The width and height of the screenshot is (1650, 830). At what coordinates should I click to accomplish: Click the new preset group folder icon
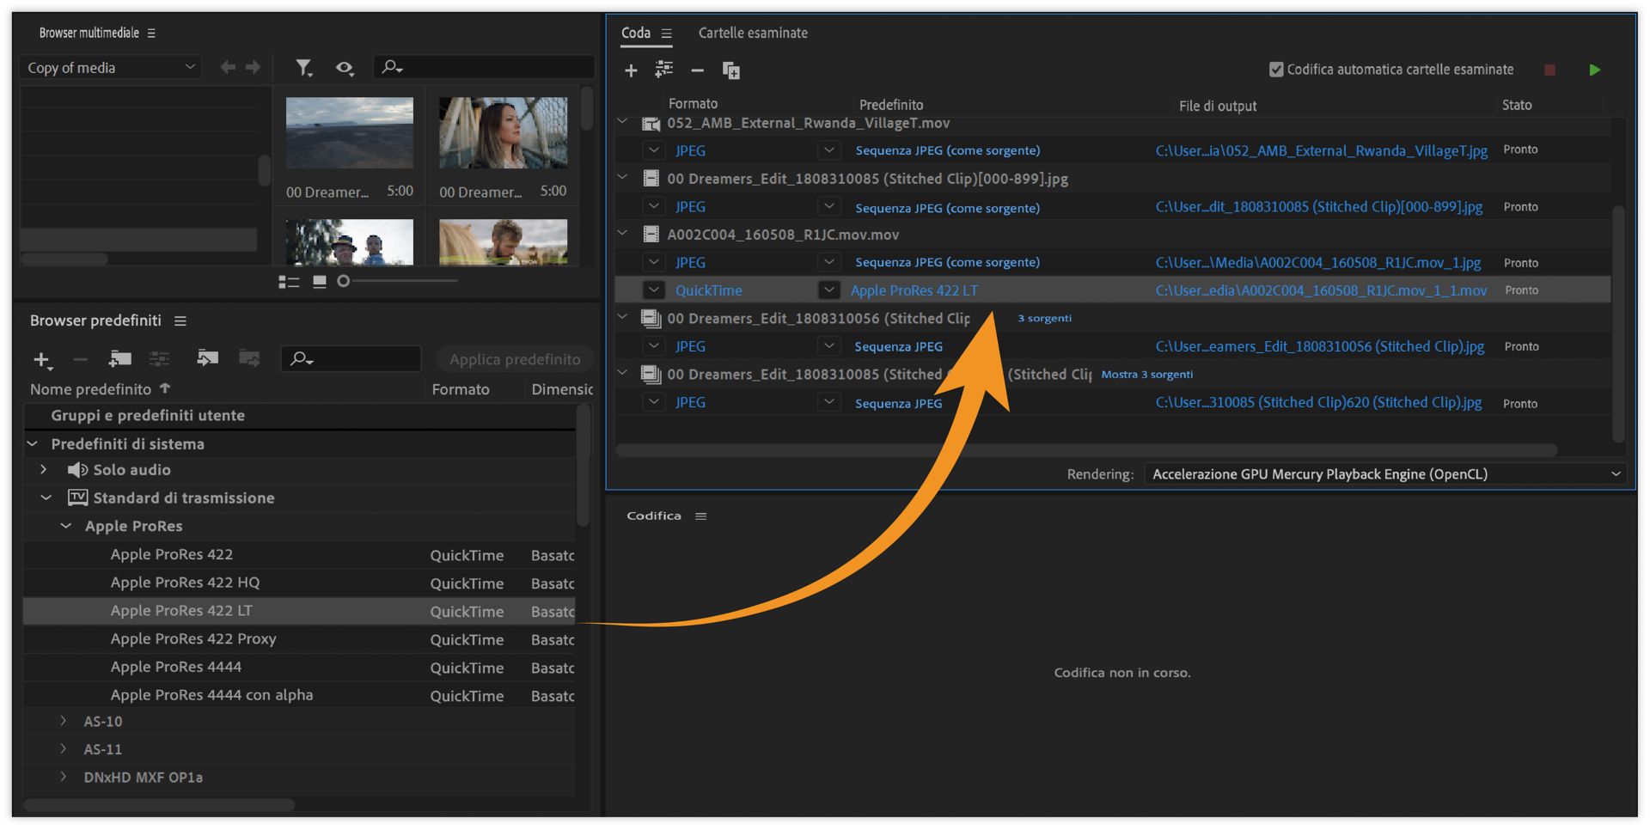[119, 358]
